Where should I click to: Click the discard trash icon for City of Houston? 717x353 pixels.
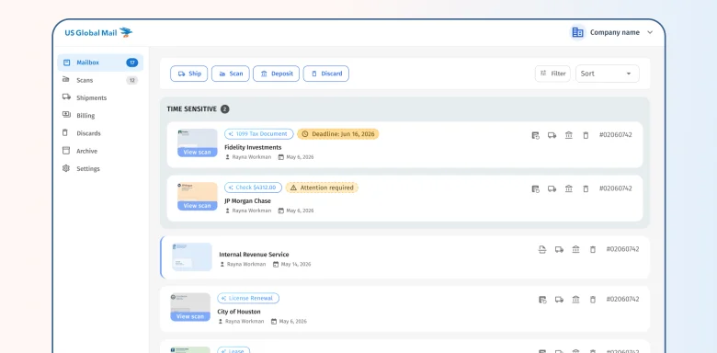tap(593, 300)
